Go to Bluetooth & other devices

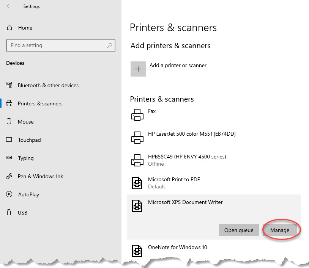[48, 85]
